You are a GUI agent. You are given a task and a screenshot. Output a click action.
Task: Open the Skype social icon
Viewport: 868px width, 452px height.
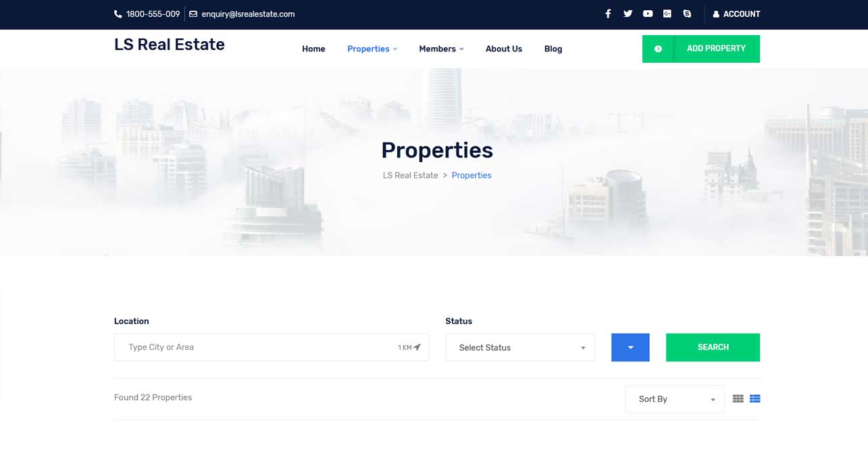click(687, 14)
